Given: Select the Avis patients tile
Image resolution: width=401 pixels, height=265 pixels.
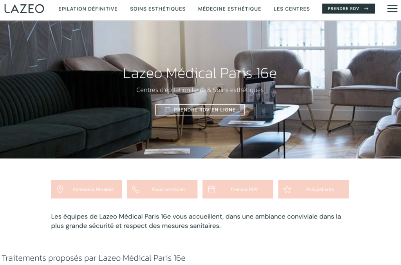Looking at the screenshot, I should [314, 189].
